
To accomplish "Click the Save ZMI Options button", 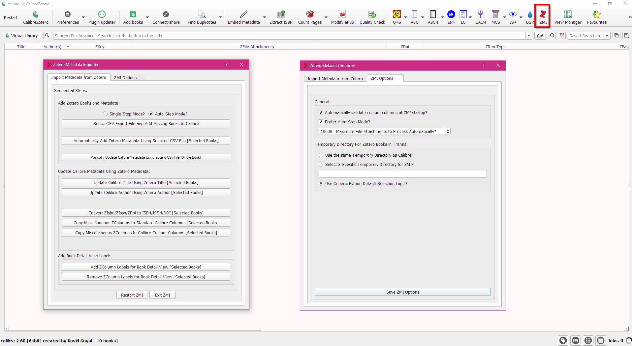I will pyautogui.click(x=402, y=292).
